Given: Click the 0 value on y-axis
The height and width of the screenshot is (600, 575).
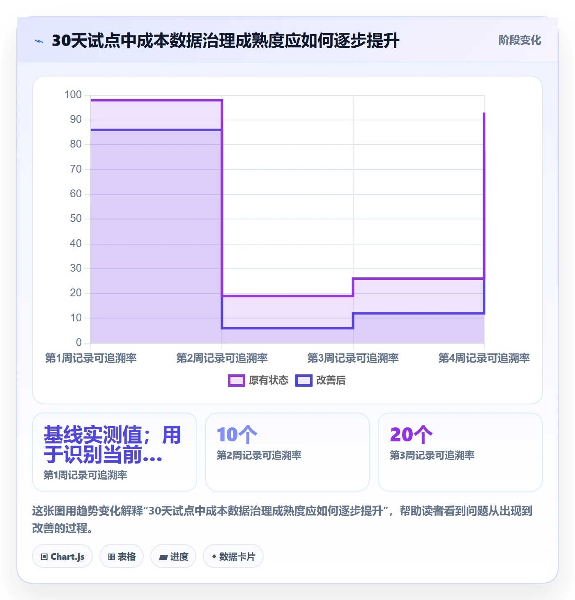Looking at the screenshot, I should [x=79, y=342].
